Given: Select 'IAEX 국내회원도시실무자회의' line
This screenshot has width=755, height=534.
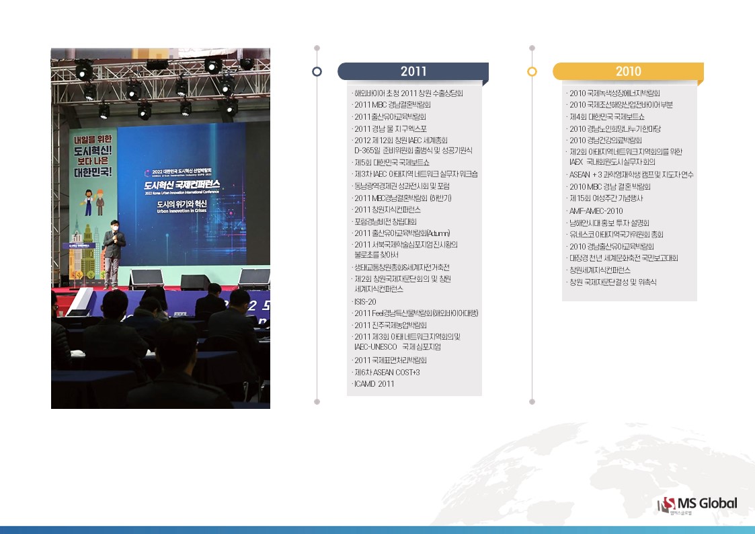Looking at the screenshot, I should click(612, 162).
